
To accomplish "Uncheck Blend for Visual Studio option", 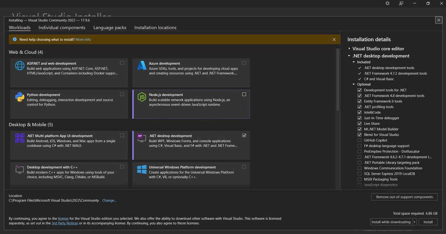I will point(359,135).
